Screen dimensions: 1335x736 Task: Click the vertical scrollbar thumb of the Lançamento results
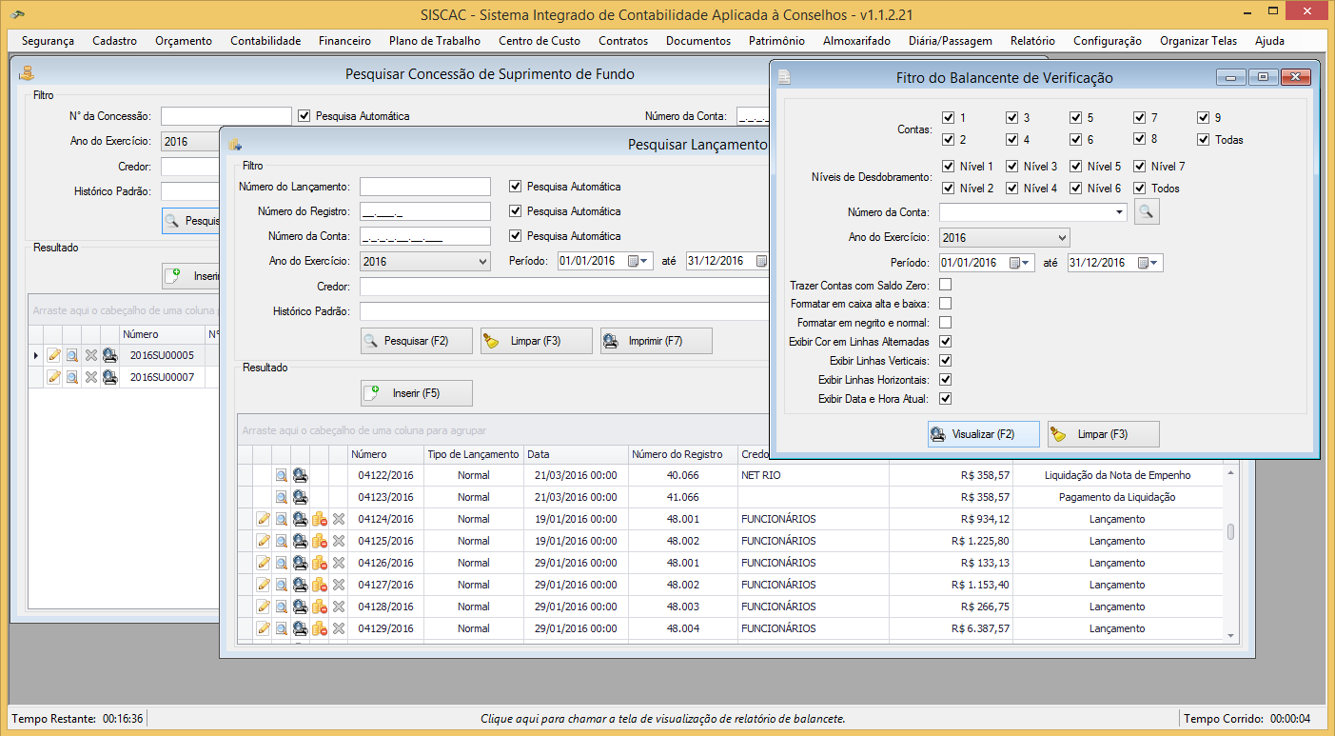1230,532
